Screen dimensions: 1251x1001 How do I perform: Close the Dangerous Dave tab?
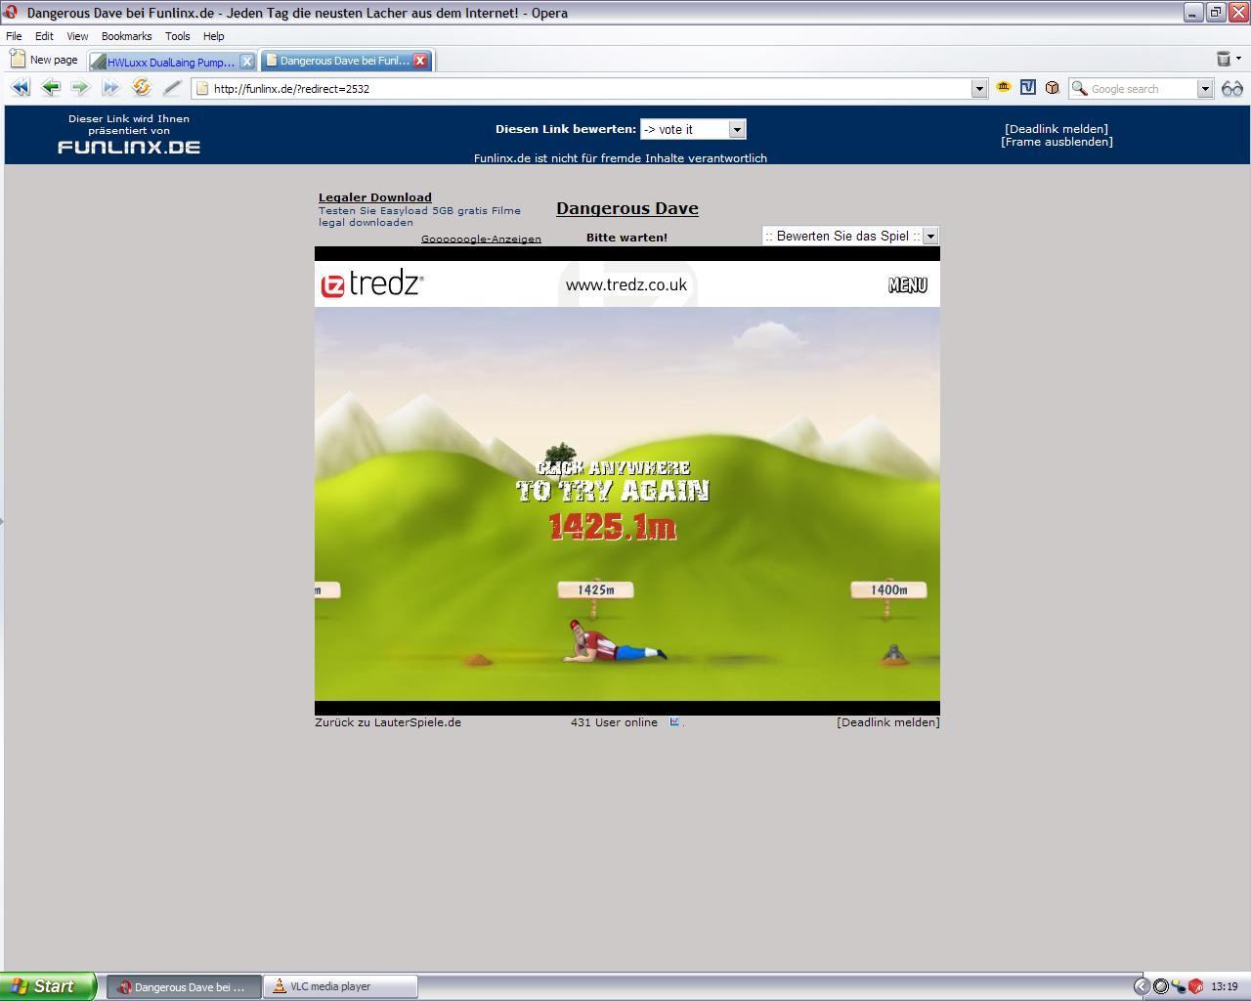click(x=420, y=61)
